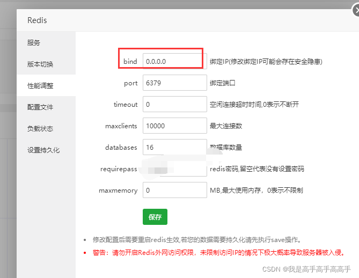
Task: Click the port field label
Action: tap(131, 83)
